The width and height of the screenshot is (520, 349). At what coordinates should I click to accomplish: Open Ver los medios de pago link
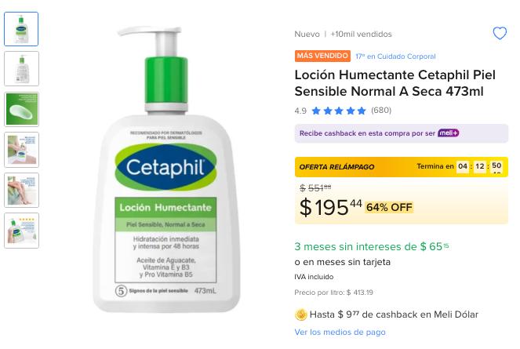[340, 332]
